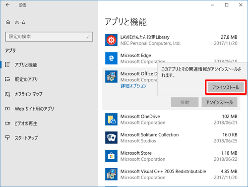Click the Microsoft Office installer icon
Screen dimensions: 248x187
click(x=111, y=76)
